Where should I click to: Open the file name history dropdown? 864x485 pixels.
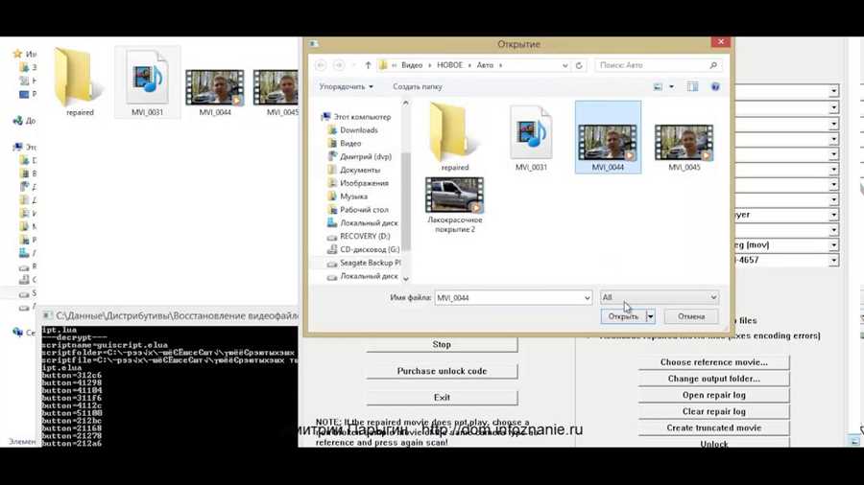point(587,297)
